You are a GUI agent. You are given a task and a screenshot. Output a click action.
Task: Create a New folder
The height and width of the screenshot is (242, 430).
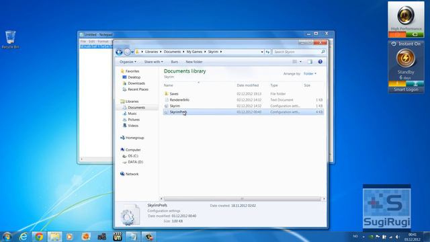click(194, 62)
